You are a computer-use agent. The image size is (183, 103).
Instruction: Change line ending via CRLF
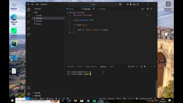pos(124,98)
